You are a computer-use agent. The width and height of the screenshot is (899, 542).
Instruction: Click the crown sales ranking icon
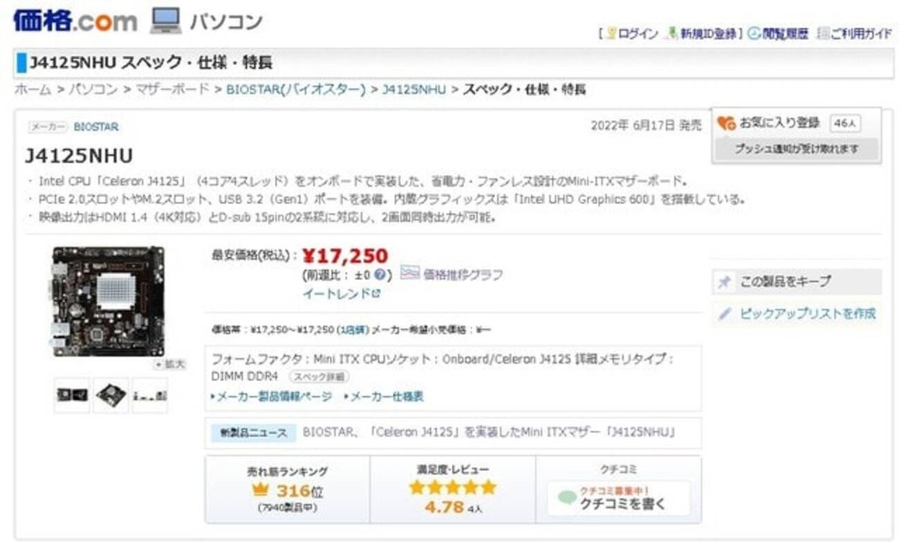[260, 490]
